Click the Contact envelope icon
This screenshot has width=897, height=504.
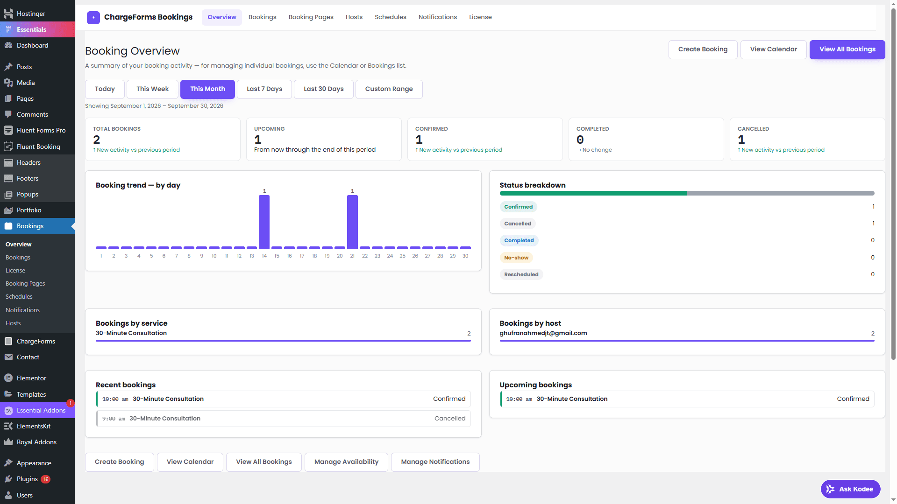point(8,357)
